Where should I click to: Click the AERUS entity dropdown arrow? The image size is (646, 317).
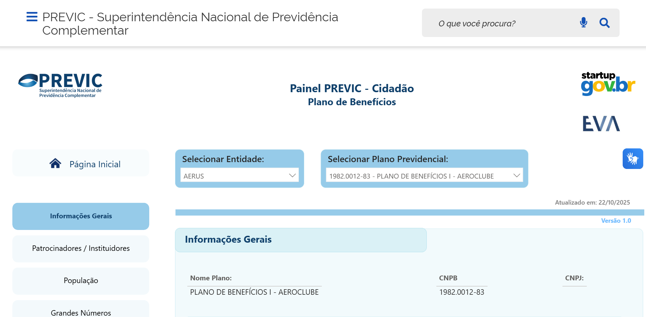pyautogui.click(x=292, y=175)
